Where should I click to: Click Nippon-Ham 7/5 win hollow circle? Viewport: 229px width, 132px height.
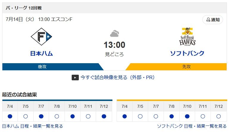[26, 116]
